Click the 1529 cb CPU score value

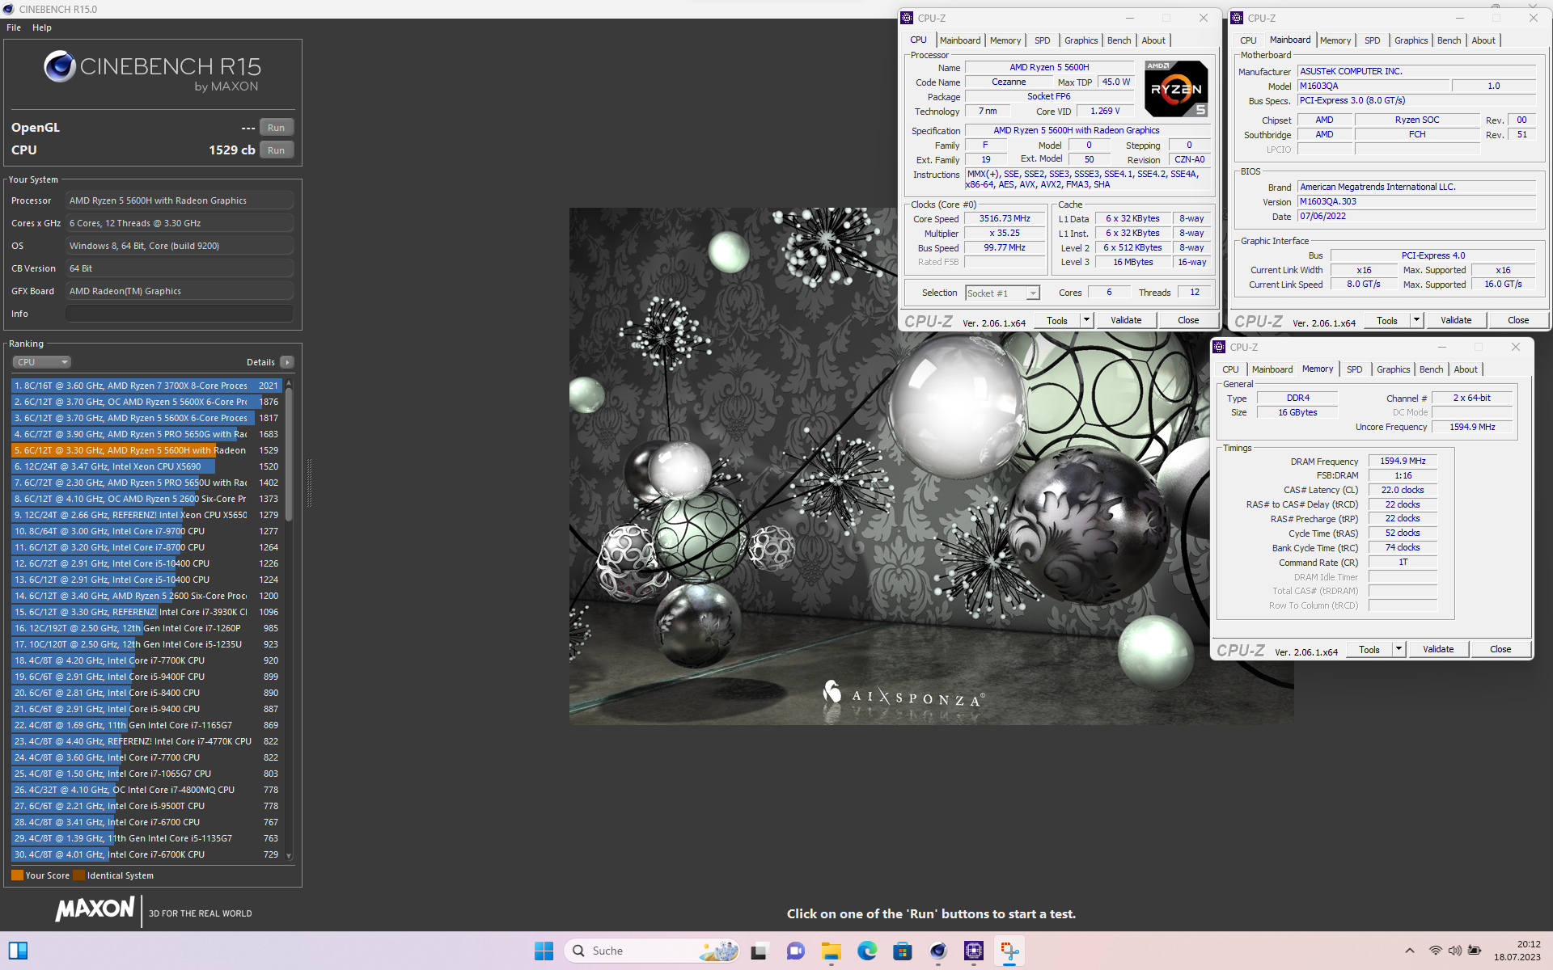(232, 150)
